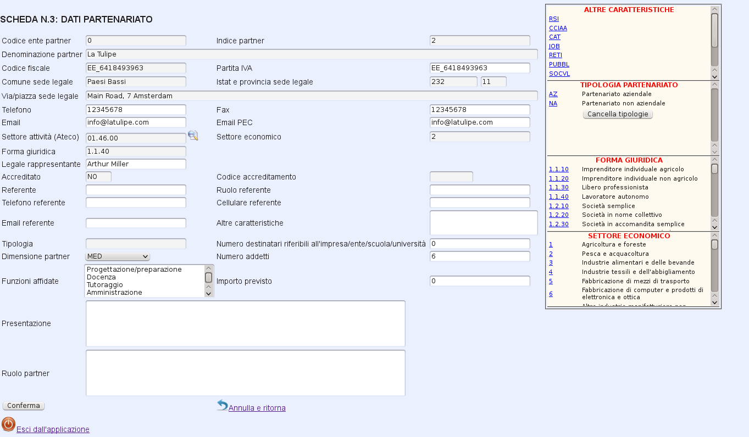Click scroll-down arrow in Settore Economico panel
Viewport: 749px width, 437px height.
click(714, 302)
